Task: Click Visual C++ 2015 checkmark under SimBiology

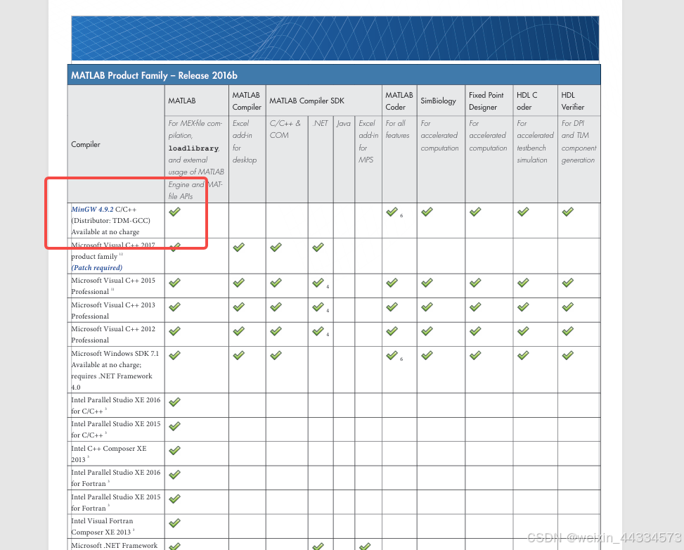Action: point(427,283)
